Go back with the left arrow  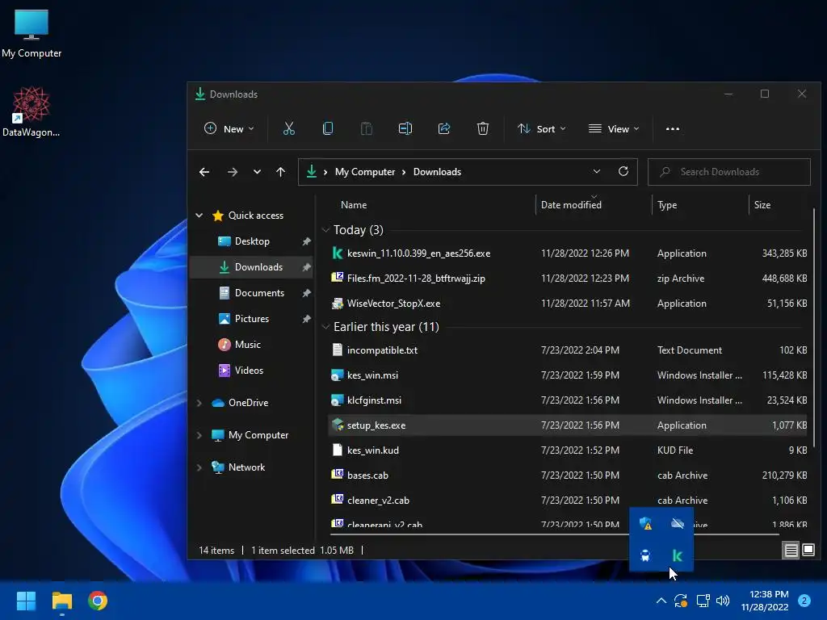tap(204, 172)
